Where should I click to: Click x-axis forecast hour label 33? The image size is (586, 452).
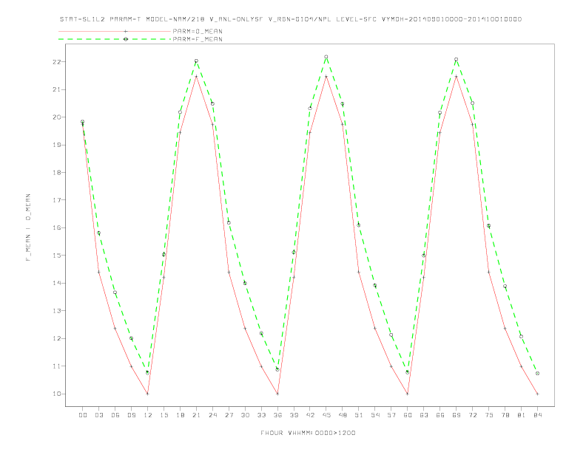coord(261,415)
